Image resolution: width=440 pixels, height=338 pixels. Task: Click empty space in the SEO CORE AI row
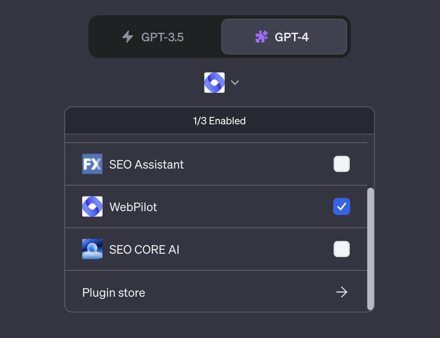click(255, 249)
